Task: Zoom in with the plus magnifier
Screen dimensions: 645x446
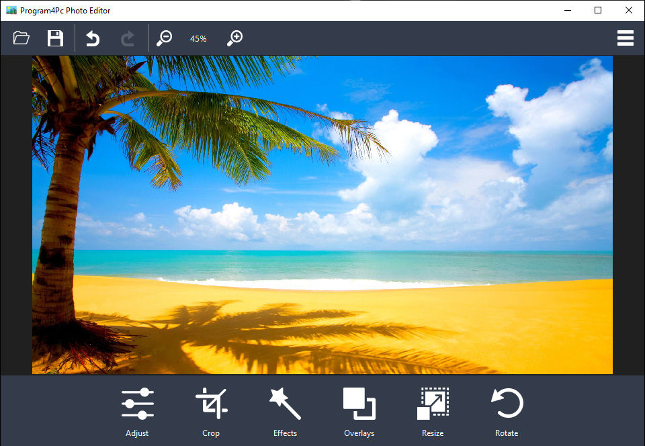Action: pos(234,38)
